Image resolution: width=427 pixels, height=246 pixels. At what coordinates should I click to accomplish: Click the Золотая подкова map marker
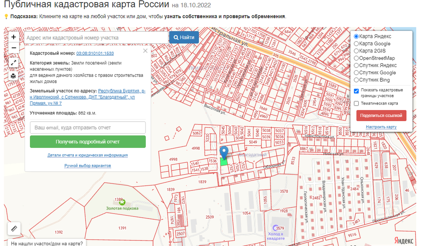tap(122, 202)
